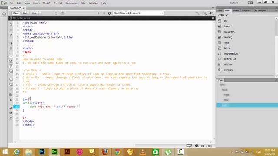Refresh the document with the reload icon
278x156 pixels.
[x=109, y=13]
